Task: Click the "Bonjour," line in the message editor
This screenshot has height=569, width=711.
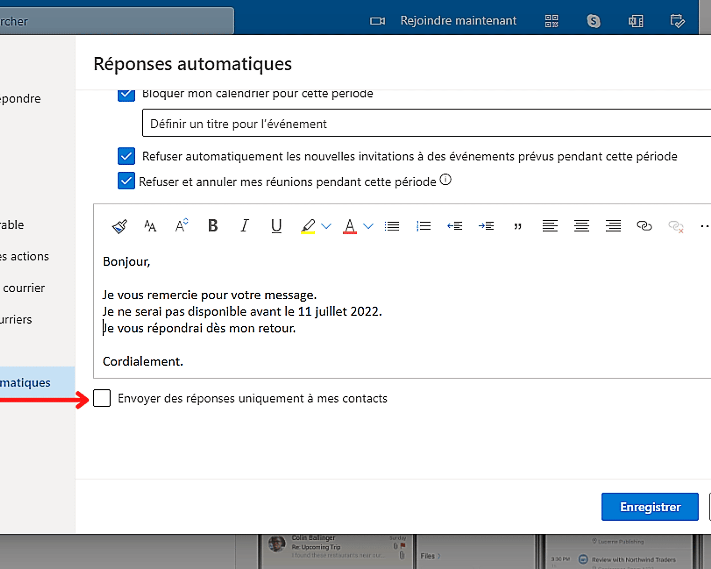Action: pyautogui.click(x=127, y=261)
